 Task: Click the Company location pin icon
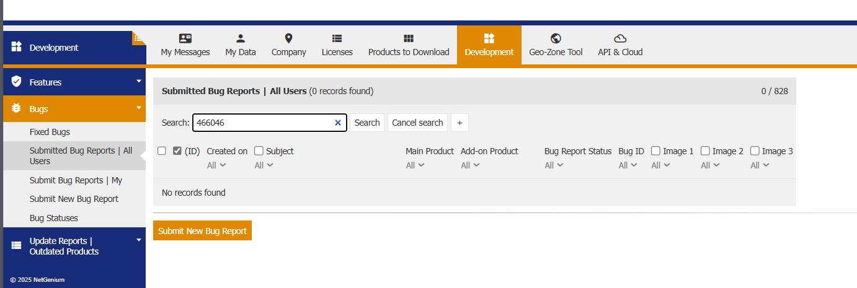pos(288,38)
